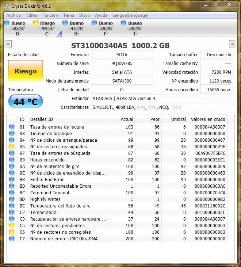
Task: Click status icon for High Fly Writes row
Action: pyautogui.click(x=12, y=199)
